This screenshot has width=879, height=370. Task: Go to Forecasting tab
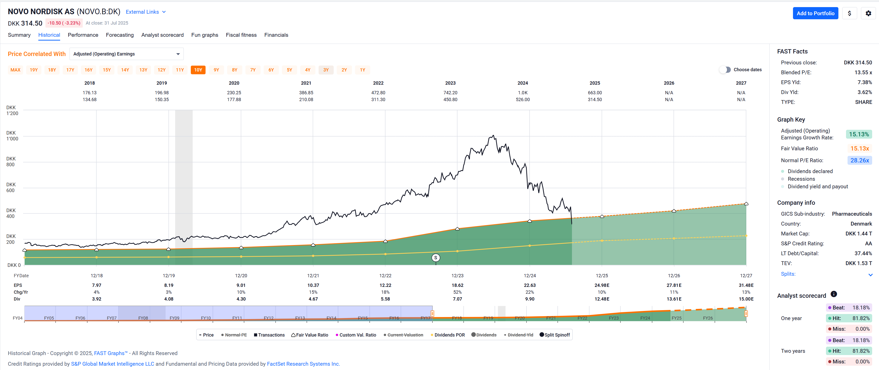(120, 35)
